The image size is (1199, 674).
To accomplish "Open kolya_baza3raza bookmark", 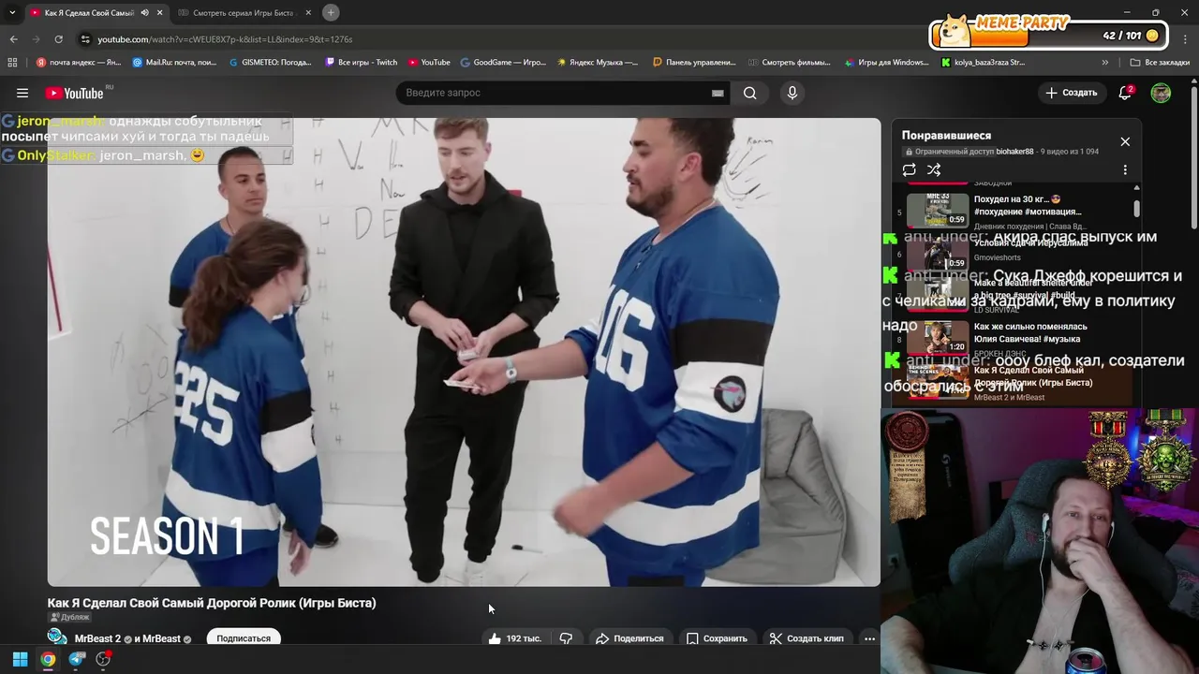I will click(x=983, y=63).
